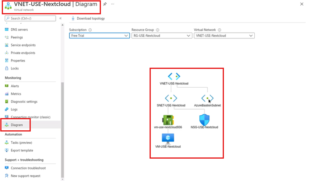Screen dimensions: 309x181
Task: Select the VM-USE-Nextcloud virtual machine icon
Action: 168,139
